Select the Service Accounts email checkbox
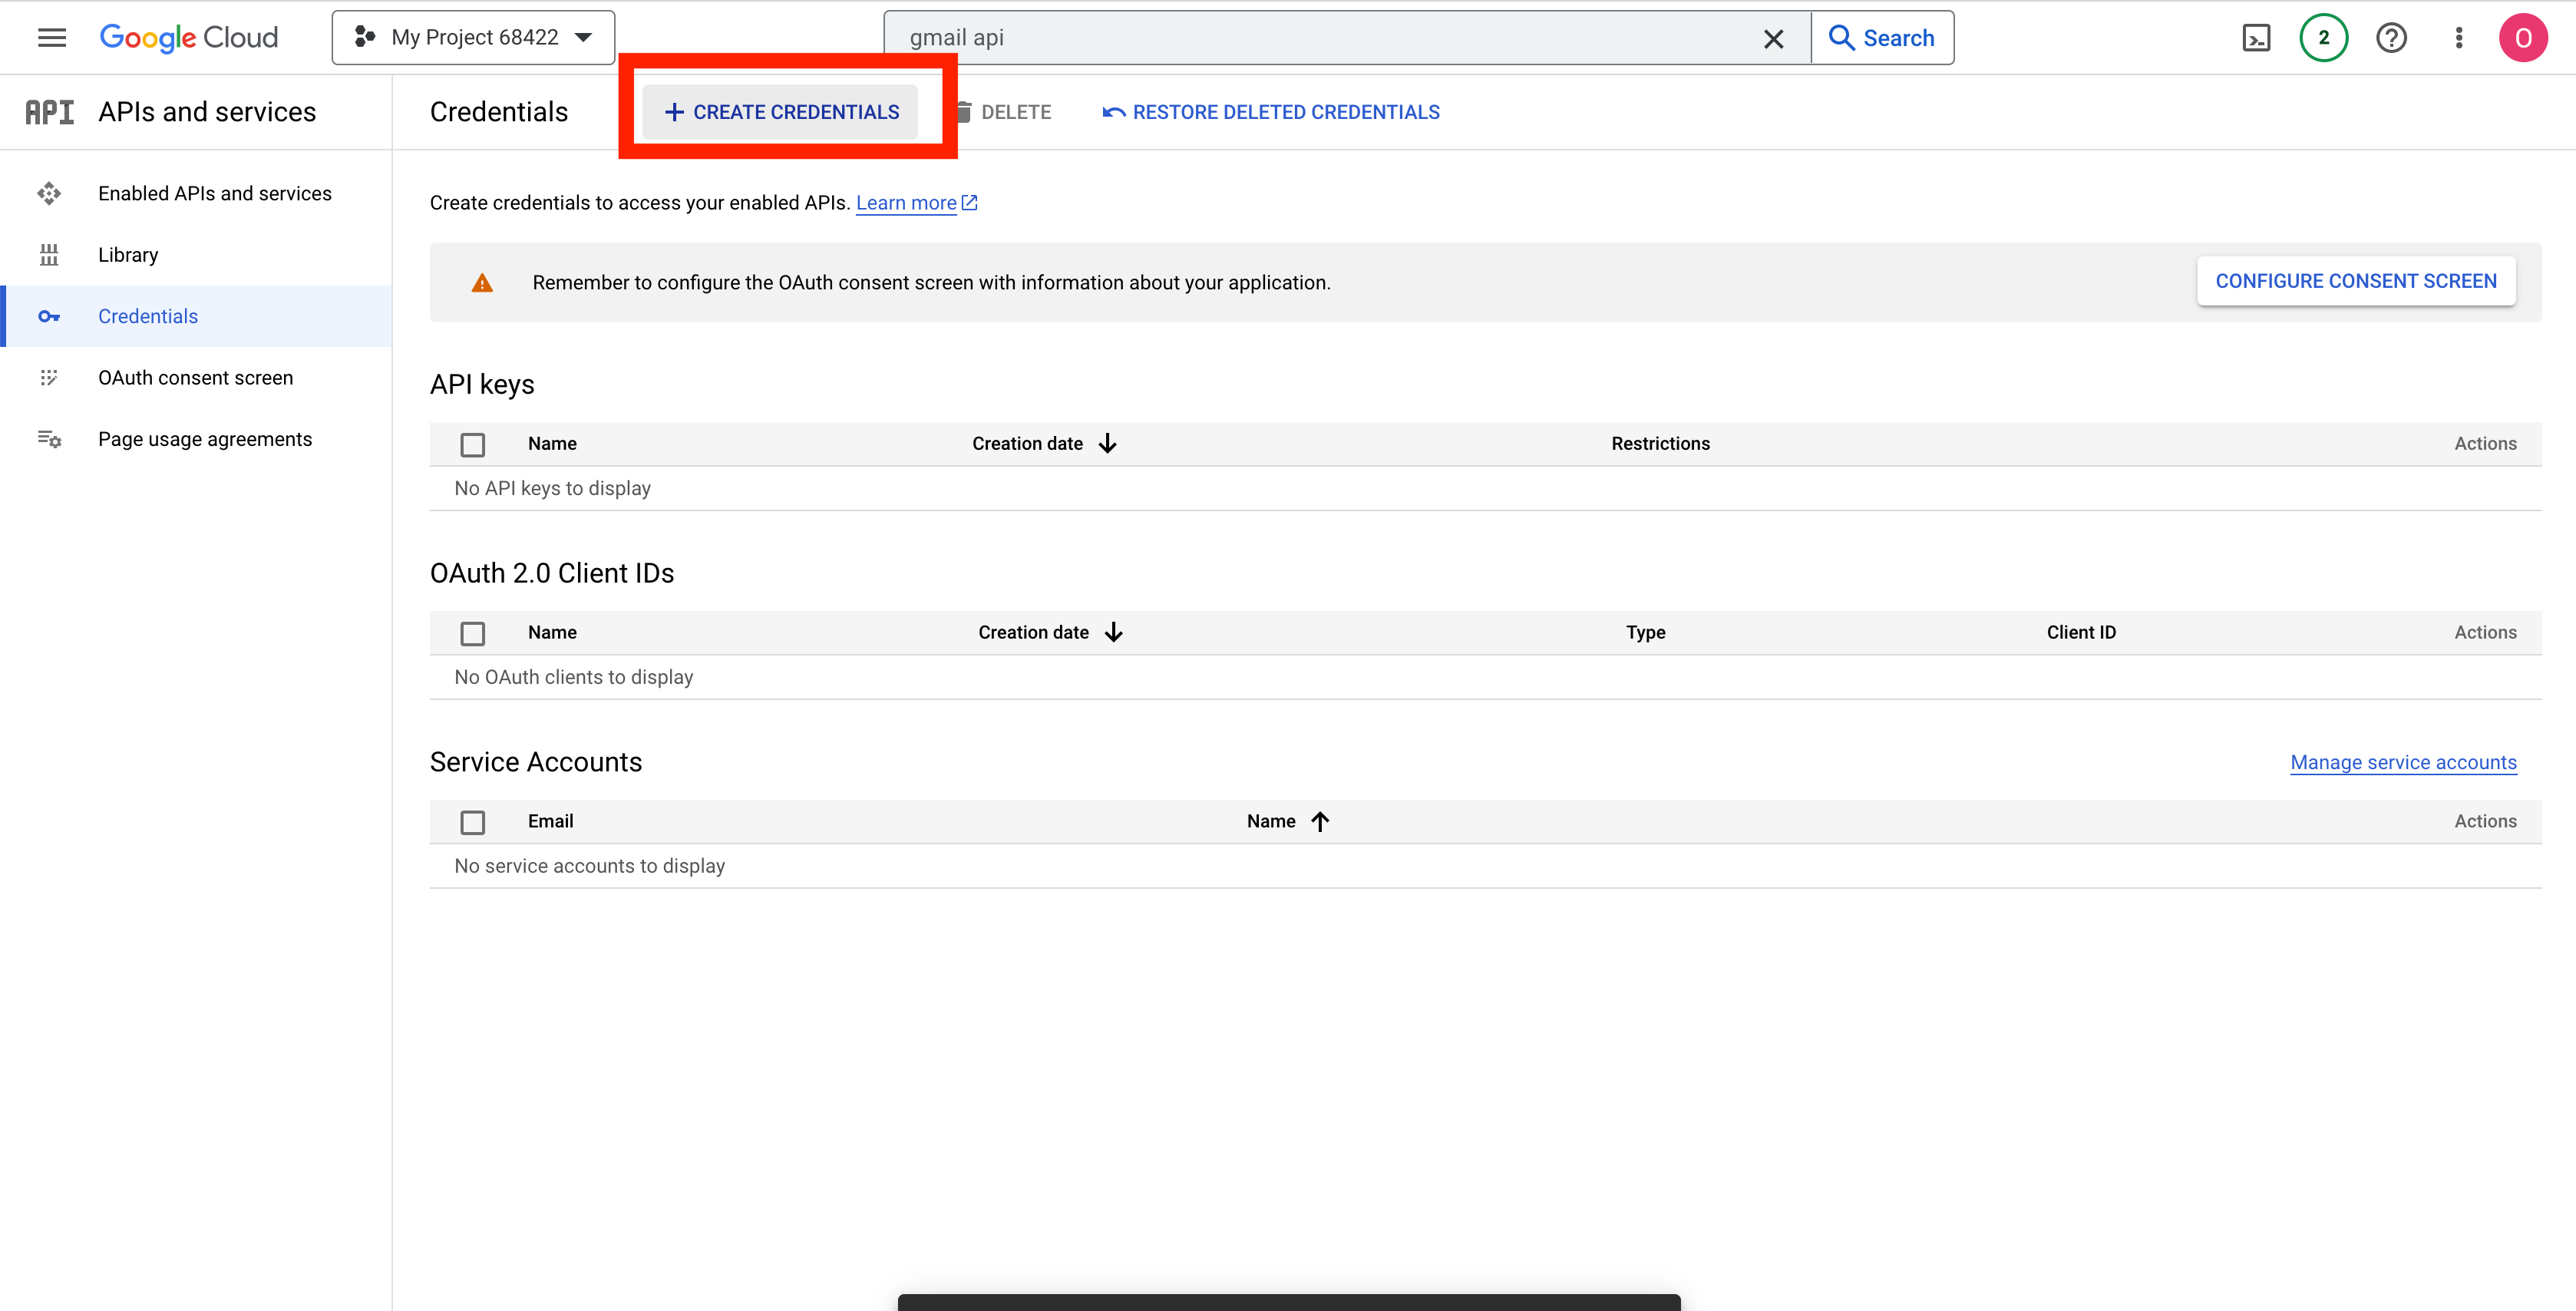This screenshot has width=2576, height=1311. (x=473, y=821)
